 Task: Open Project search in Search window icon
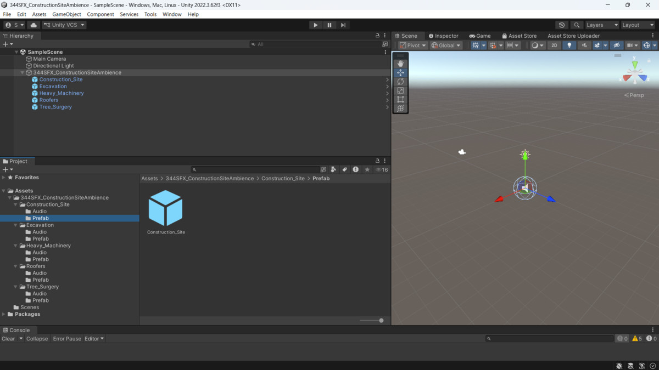pyautogui.click(x=323, y=169)
